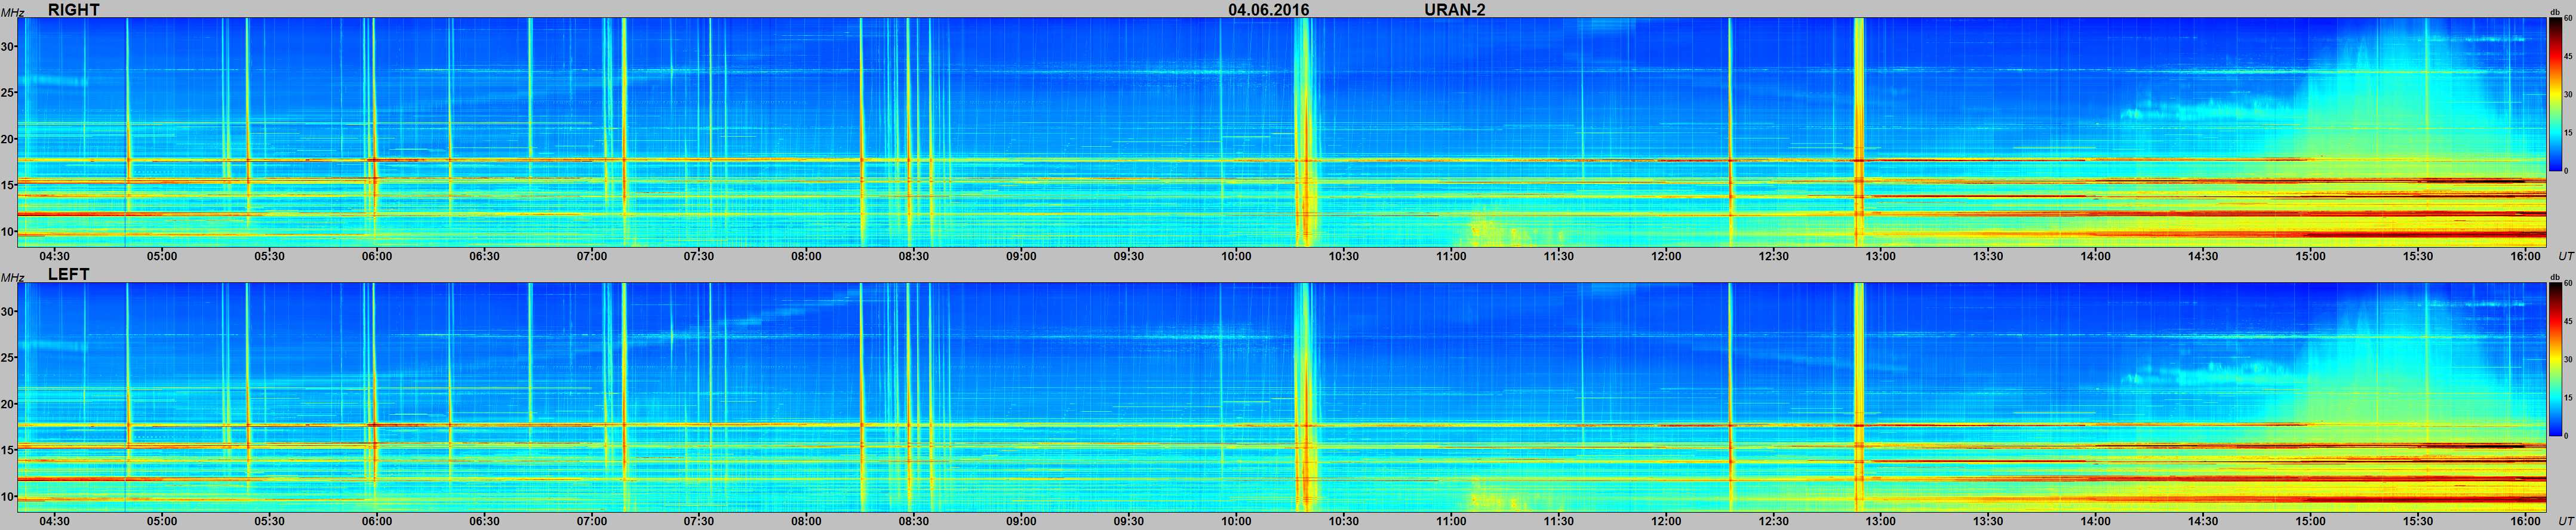
Task: Click 10:00 on RIGHT panel time axis
Action: click(x=1236, y=256)
